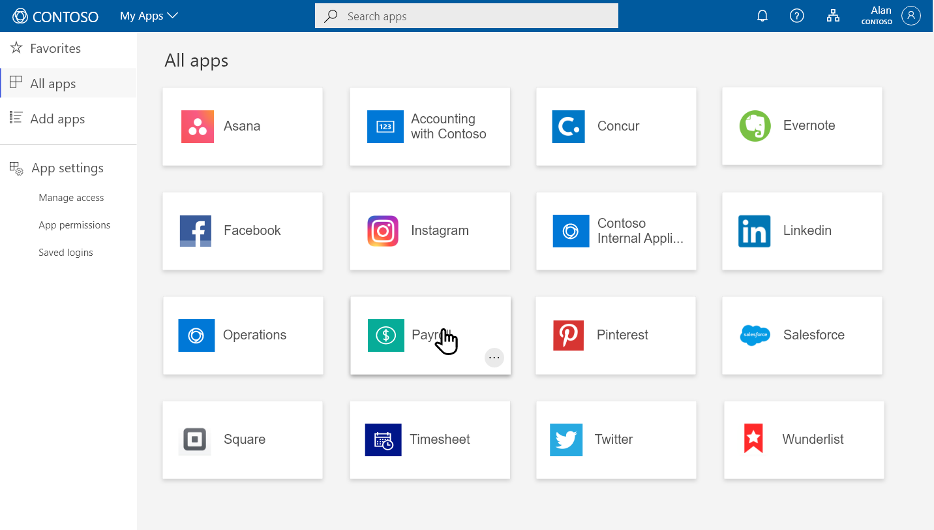This screenshot has height=530, width=934.
Task: Click the Payroll dollar icon
Action: 386,335
